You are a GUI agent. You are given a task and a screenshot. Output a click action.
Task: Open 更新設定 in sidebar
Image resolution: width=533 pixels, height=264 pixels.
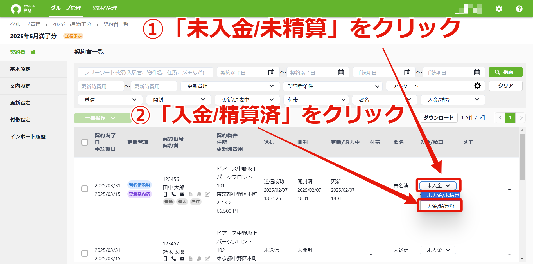tap(34, 103)
